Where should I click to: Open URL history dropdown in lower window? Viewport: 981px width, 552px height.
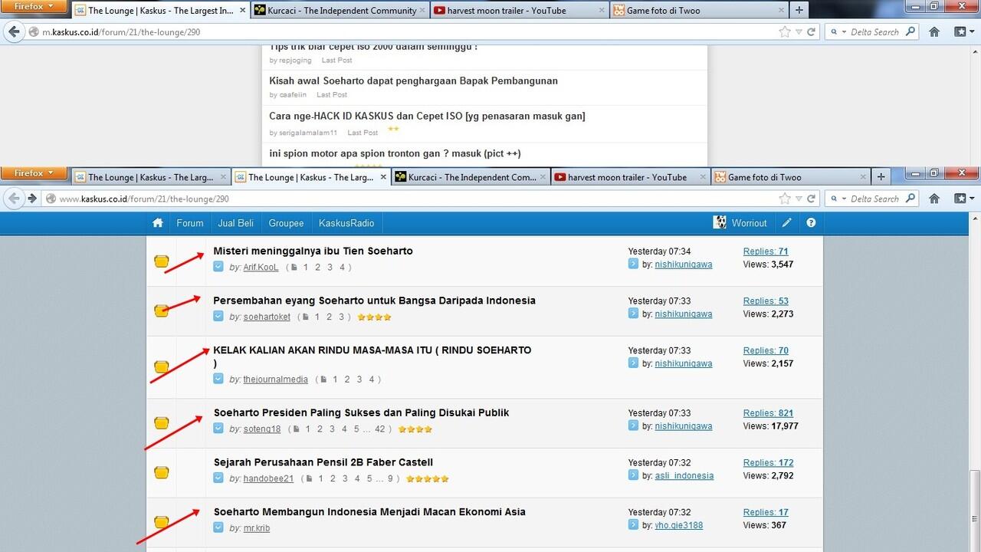coord(799,199)
